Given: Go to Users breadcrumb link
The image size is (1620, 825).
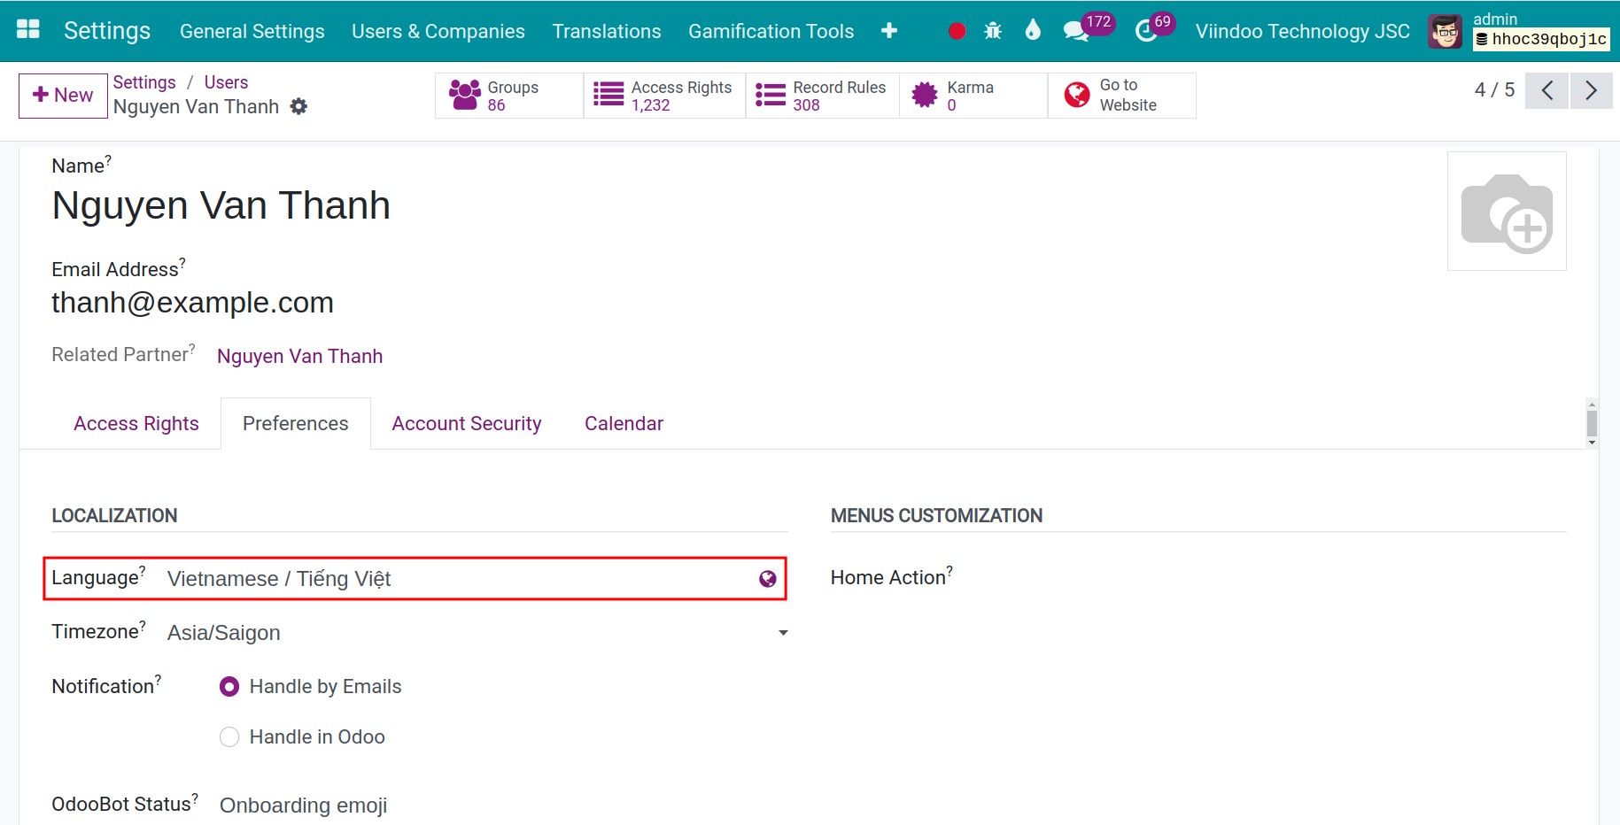Looking at the screenshot, I should pos(226,82).
